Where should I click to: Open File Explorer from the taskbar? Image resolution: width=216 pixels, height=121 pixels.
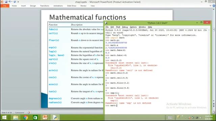(16, 118)
